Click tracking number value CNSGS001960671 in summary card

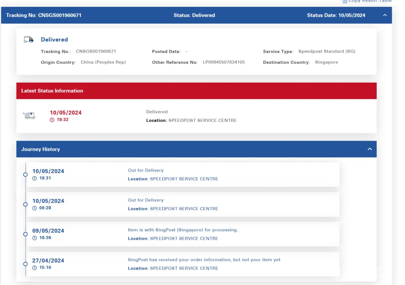pos(96,51)
